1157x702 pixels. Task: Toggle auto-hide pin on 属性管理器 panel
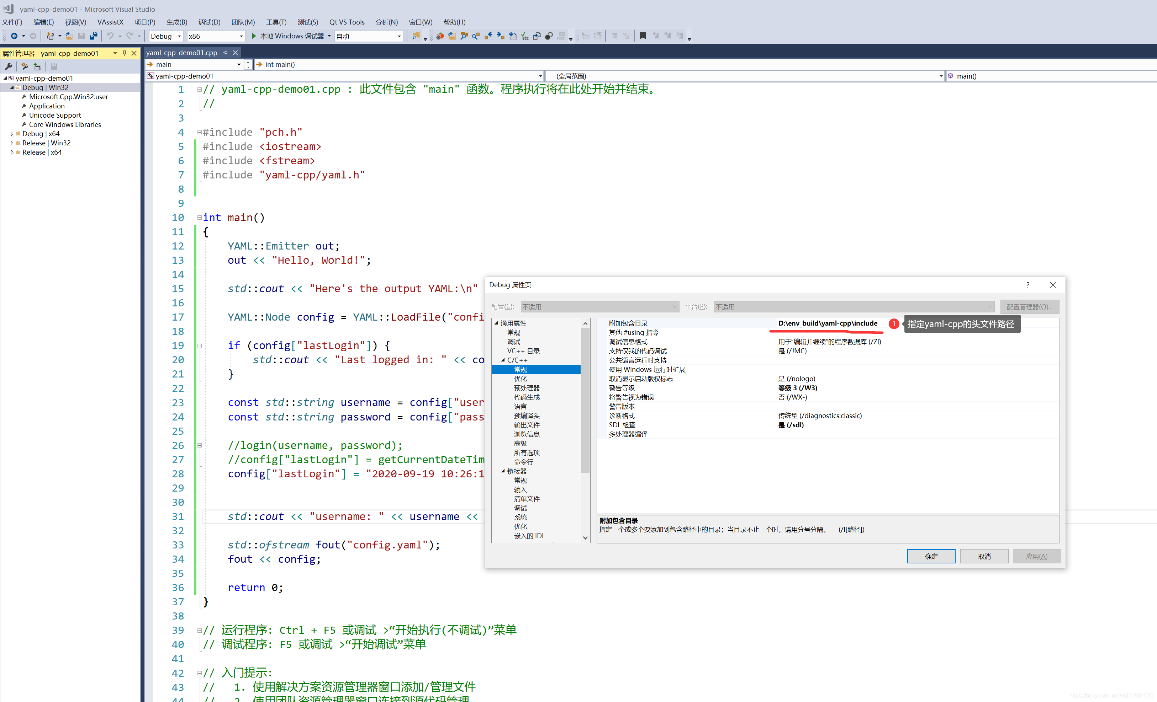coord(125,54)
